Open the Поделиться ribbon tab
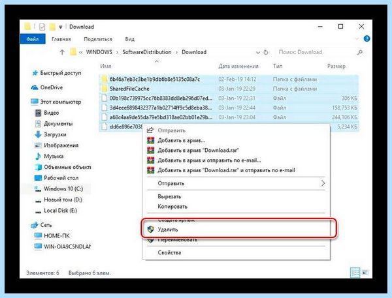The width and height of the screenshot is (392, 298). tap(98, 39)
